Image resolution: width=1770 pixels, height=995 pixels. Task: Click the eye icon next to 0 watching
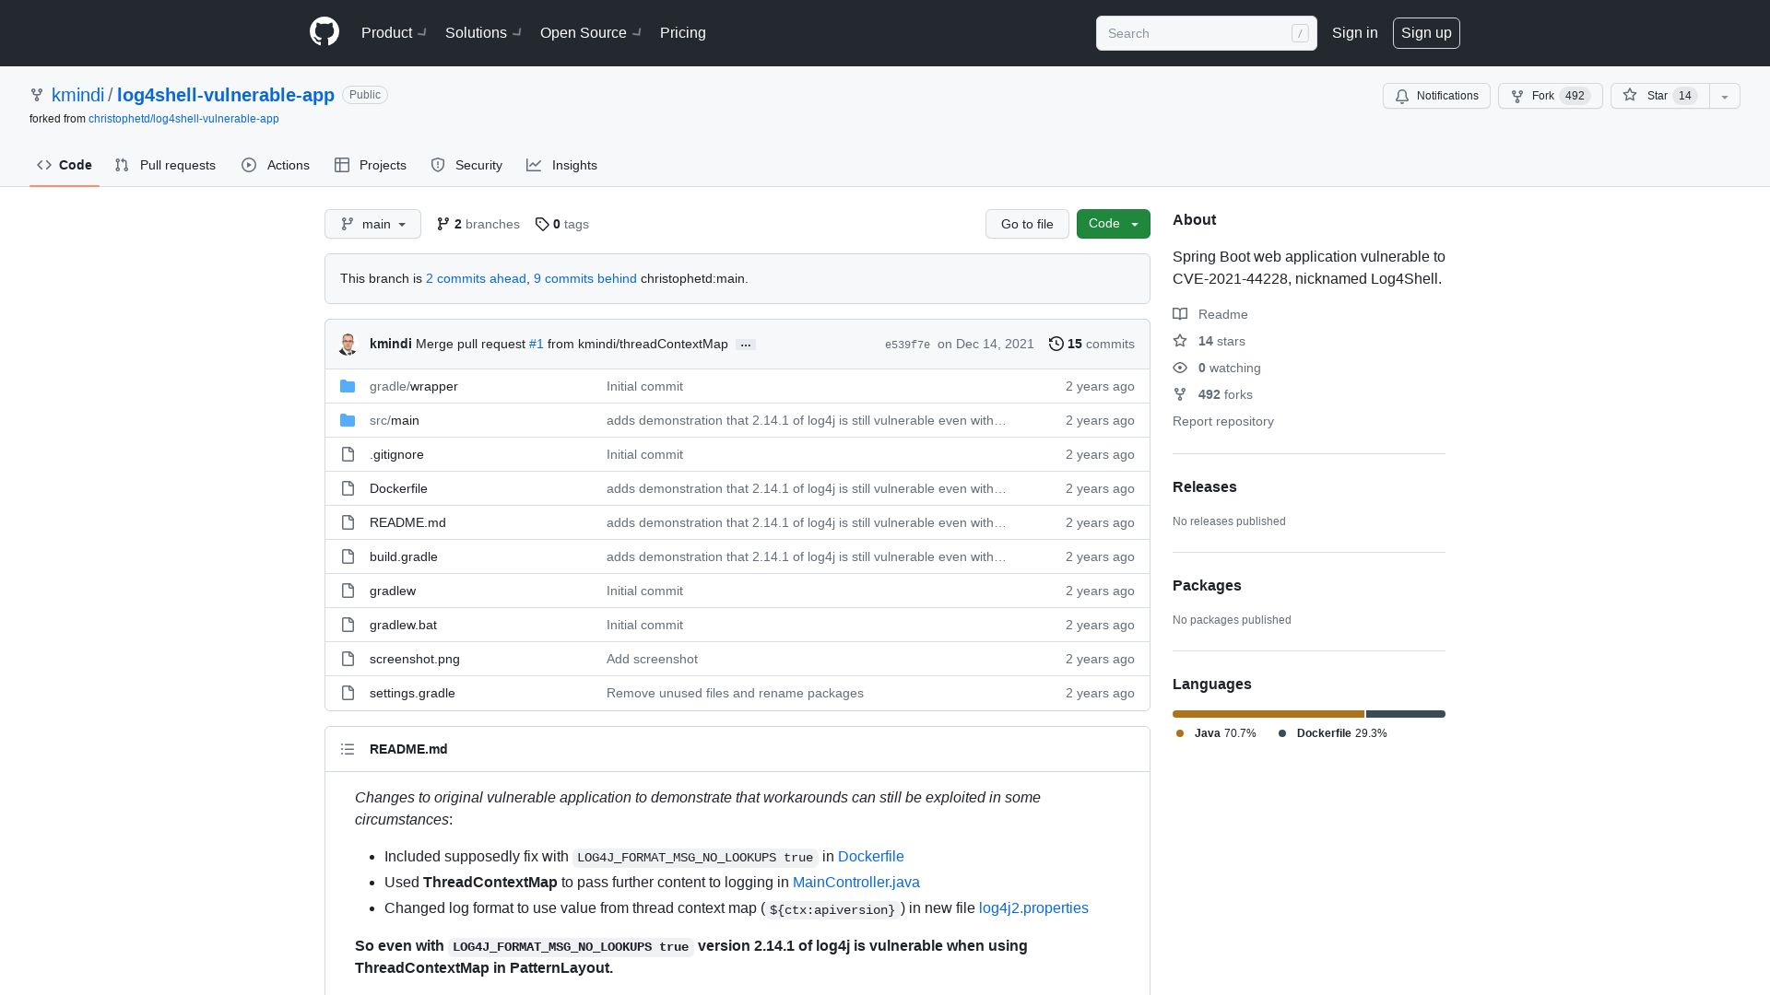1180,368
